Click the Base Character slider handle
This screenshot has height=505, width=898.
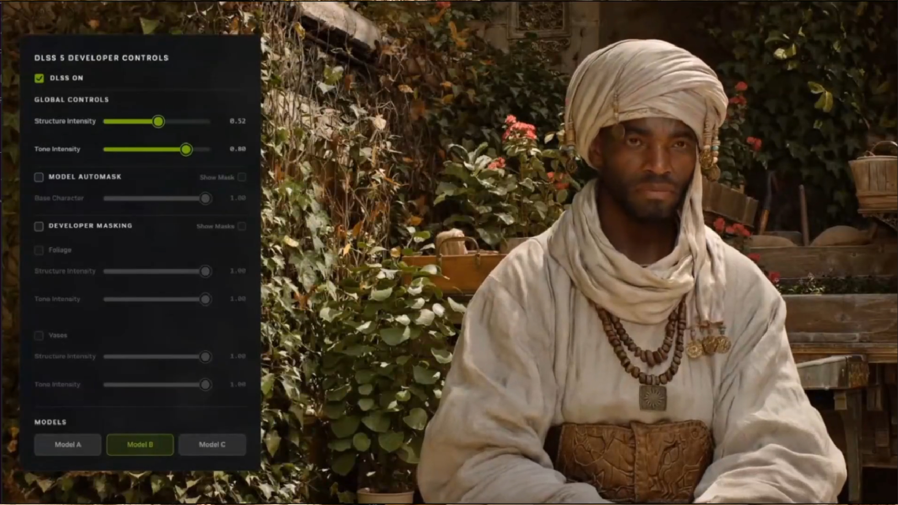(205, 199)
